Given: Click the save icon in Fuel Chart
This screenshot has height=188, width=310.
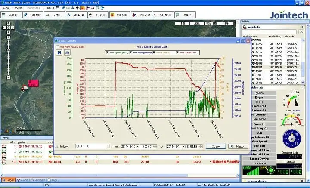Looking at the screenshot, I should click(59, 52).
